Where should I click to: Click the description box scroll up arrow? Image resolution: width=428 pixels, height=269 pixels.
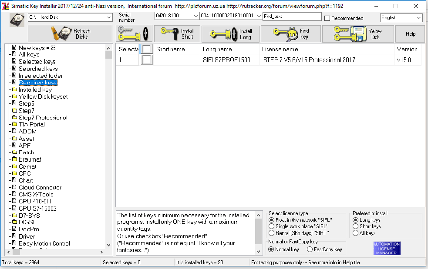pos(258,215)
